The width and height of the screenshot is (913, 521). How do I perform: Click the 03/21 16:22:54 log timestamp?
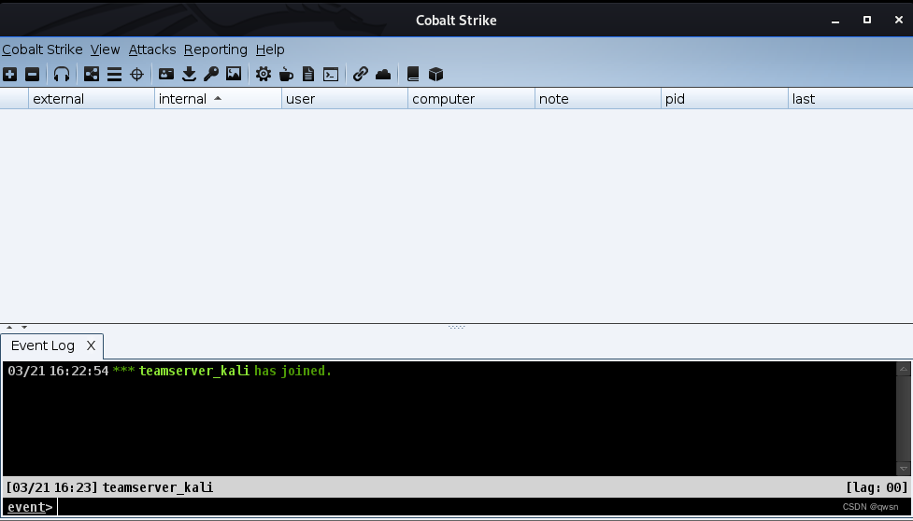[58, 371]
